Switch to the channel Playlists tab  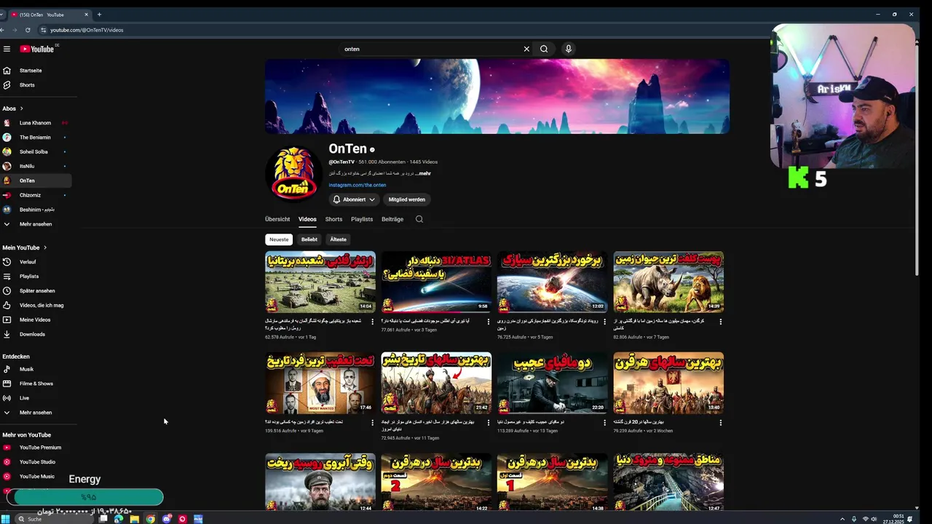coord(362,219)
